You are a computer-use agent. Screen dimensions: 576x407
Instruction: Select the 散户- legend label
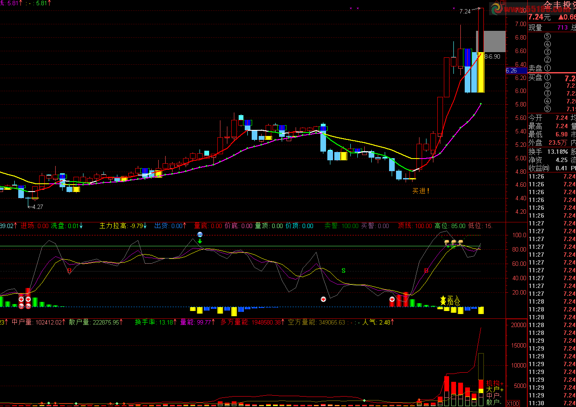494,403
